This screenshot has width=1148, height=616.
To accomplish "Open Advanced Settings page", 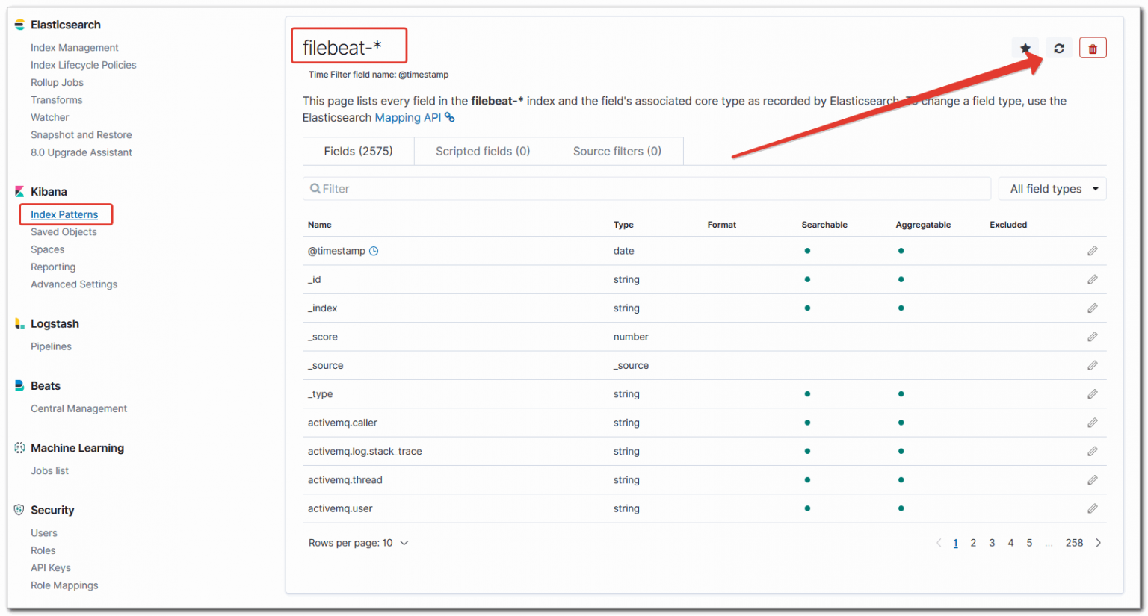I will point(74,284).
